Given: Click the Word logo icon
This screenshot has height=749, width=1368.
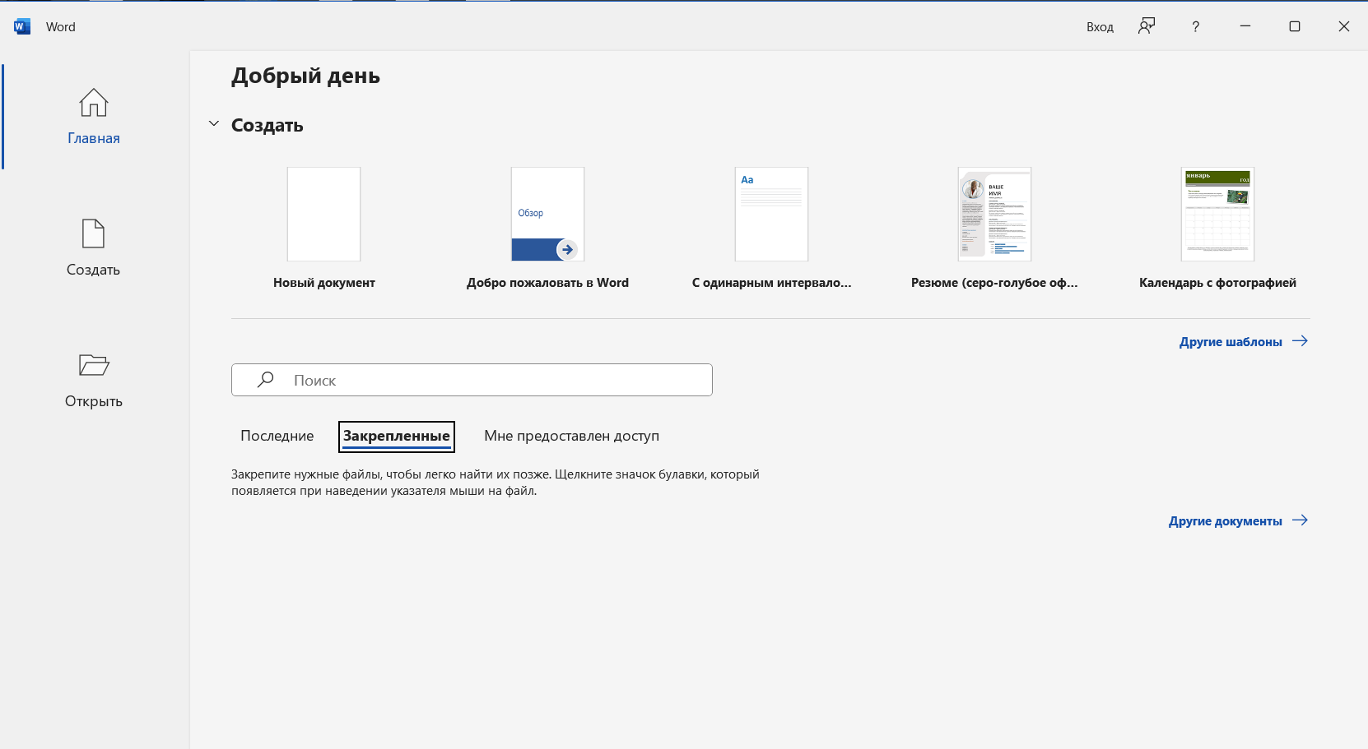Looking at the screenshot, I should 22,27.
